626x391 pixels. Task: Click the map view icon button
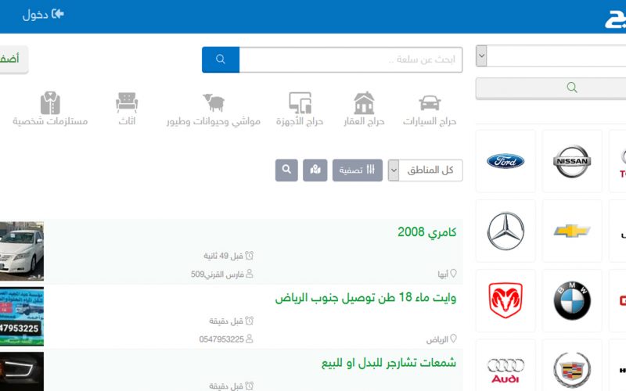[x=315, y=170]
